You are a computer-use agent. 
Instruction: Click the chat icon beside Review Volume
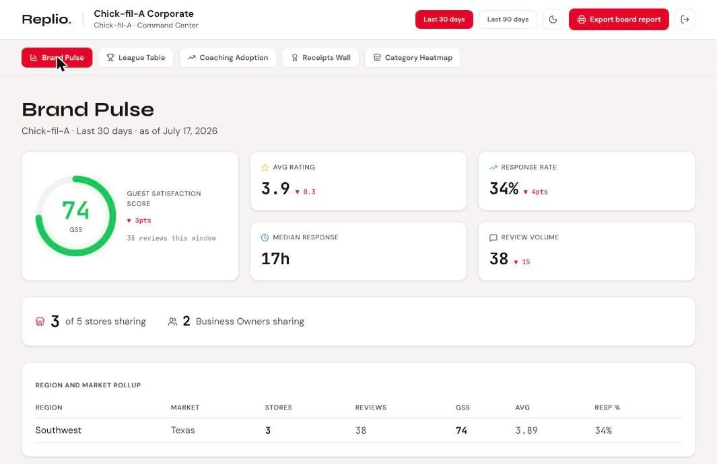click(x=493, y=237)
